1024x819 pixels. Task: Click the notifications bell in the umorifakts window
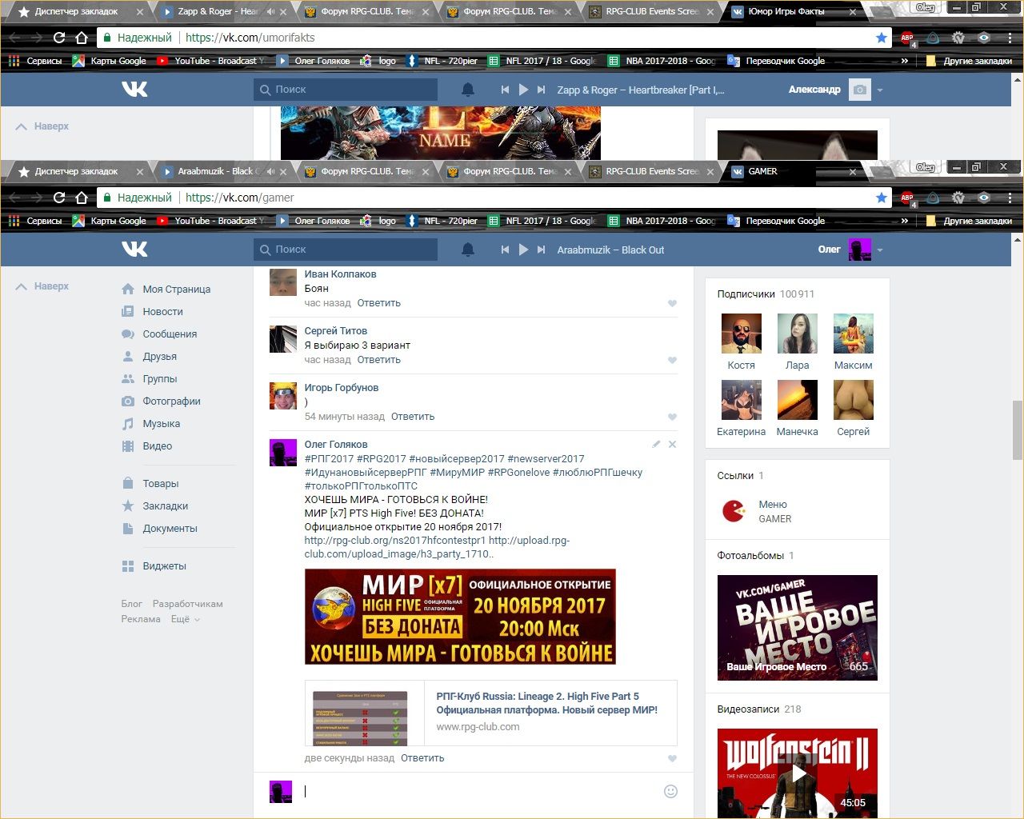[x=468, y=90]
